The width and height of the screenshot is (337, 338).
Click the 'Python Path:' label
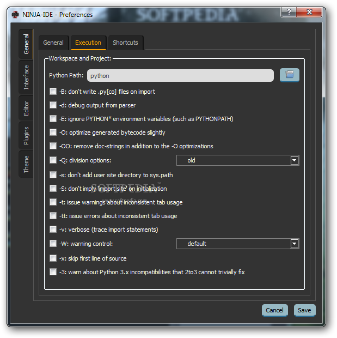66,75
